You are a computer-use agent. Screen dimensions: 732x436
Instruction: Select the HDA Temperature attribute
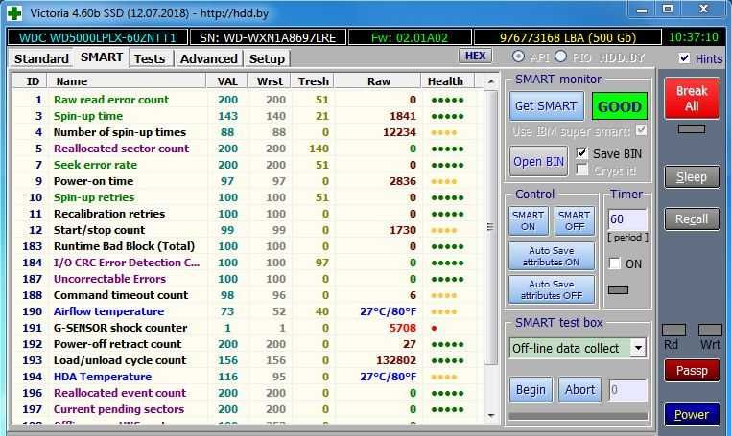[x=248, y=377]
